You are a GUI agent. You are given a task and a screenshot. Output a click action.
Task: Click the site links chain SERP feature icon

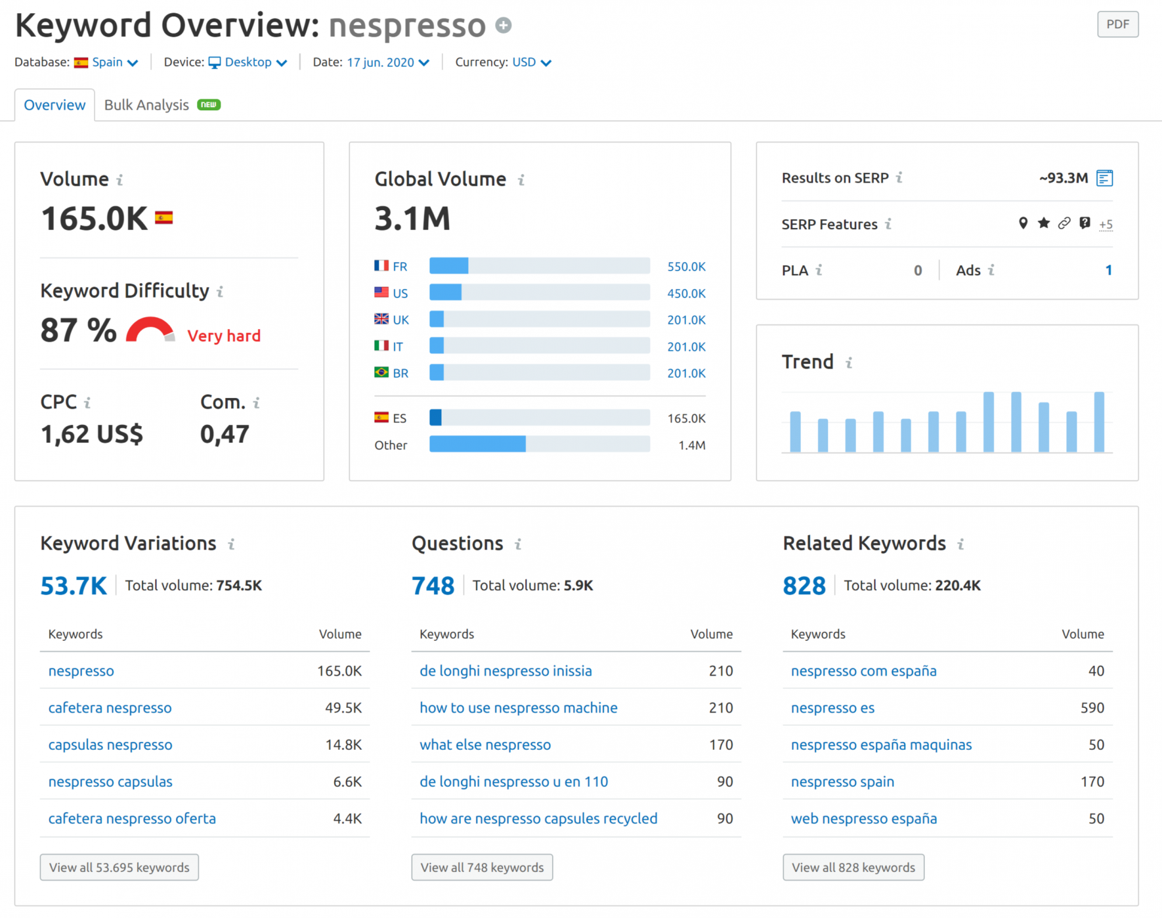(x=1064, y=223)
